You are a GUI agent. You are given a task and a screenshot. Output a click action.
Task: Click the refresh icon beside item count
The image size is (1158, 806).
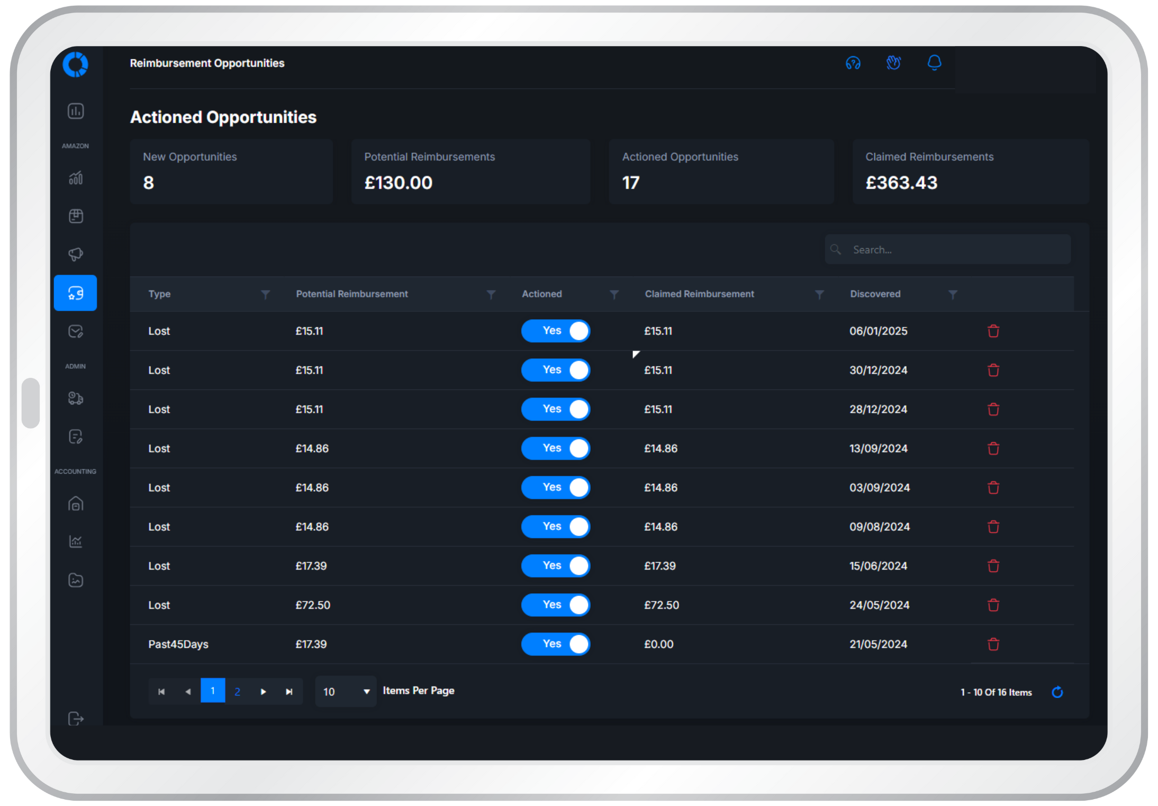[1057, 692]
